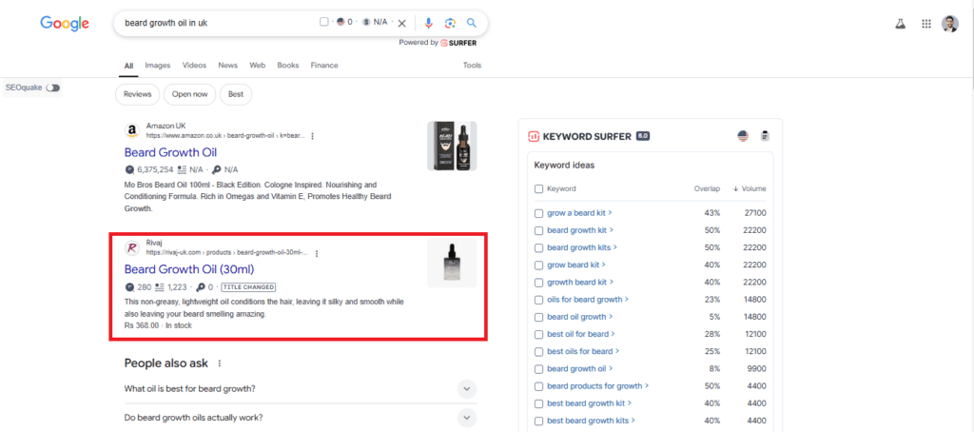The width and height of the screenshot is (974, 432).
Task: Switch to the Images tab
Action: tap(157, 66)
